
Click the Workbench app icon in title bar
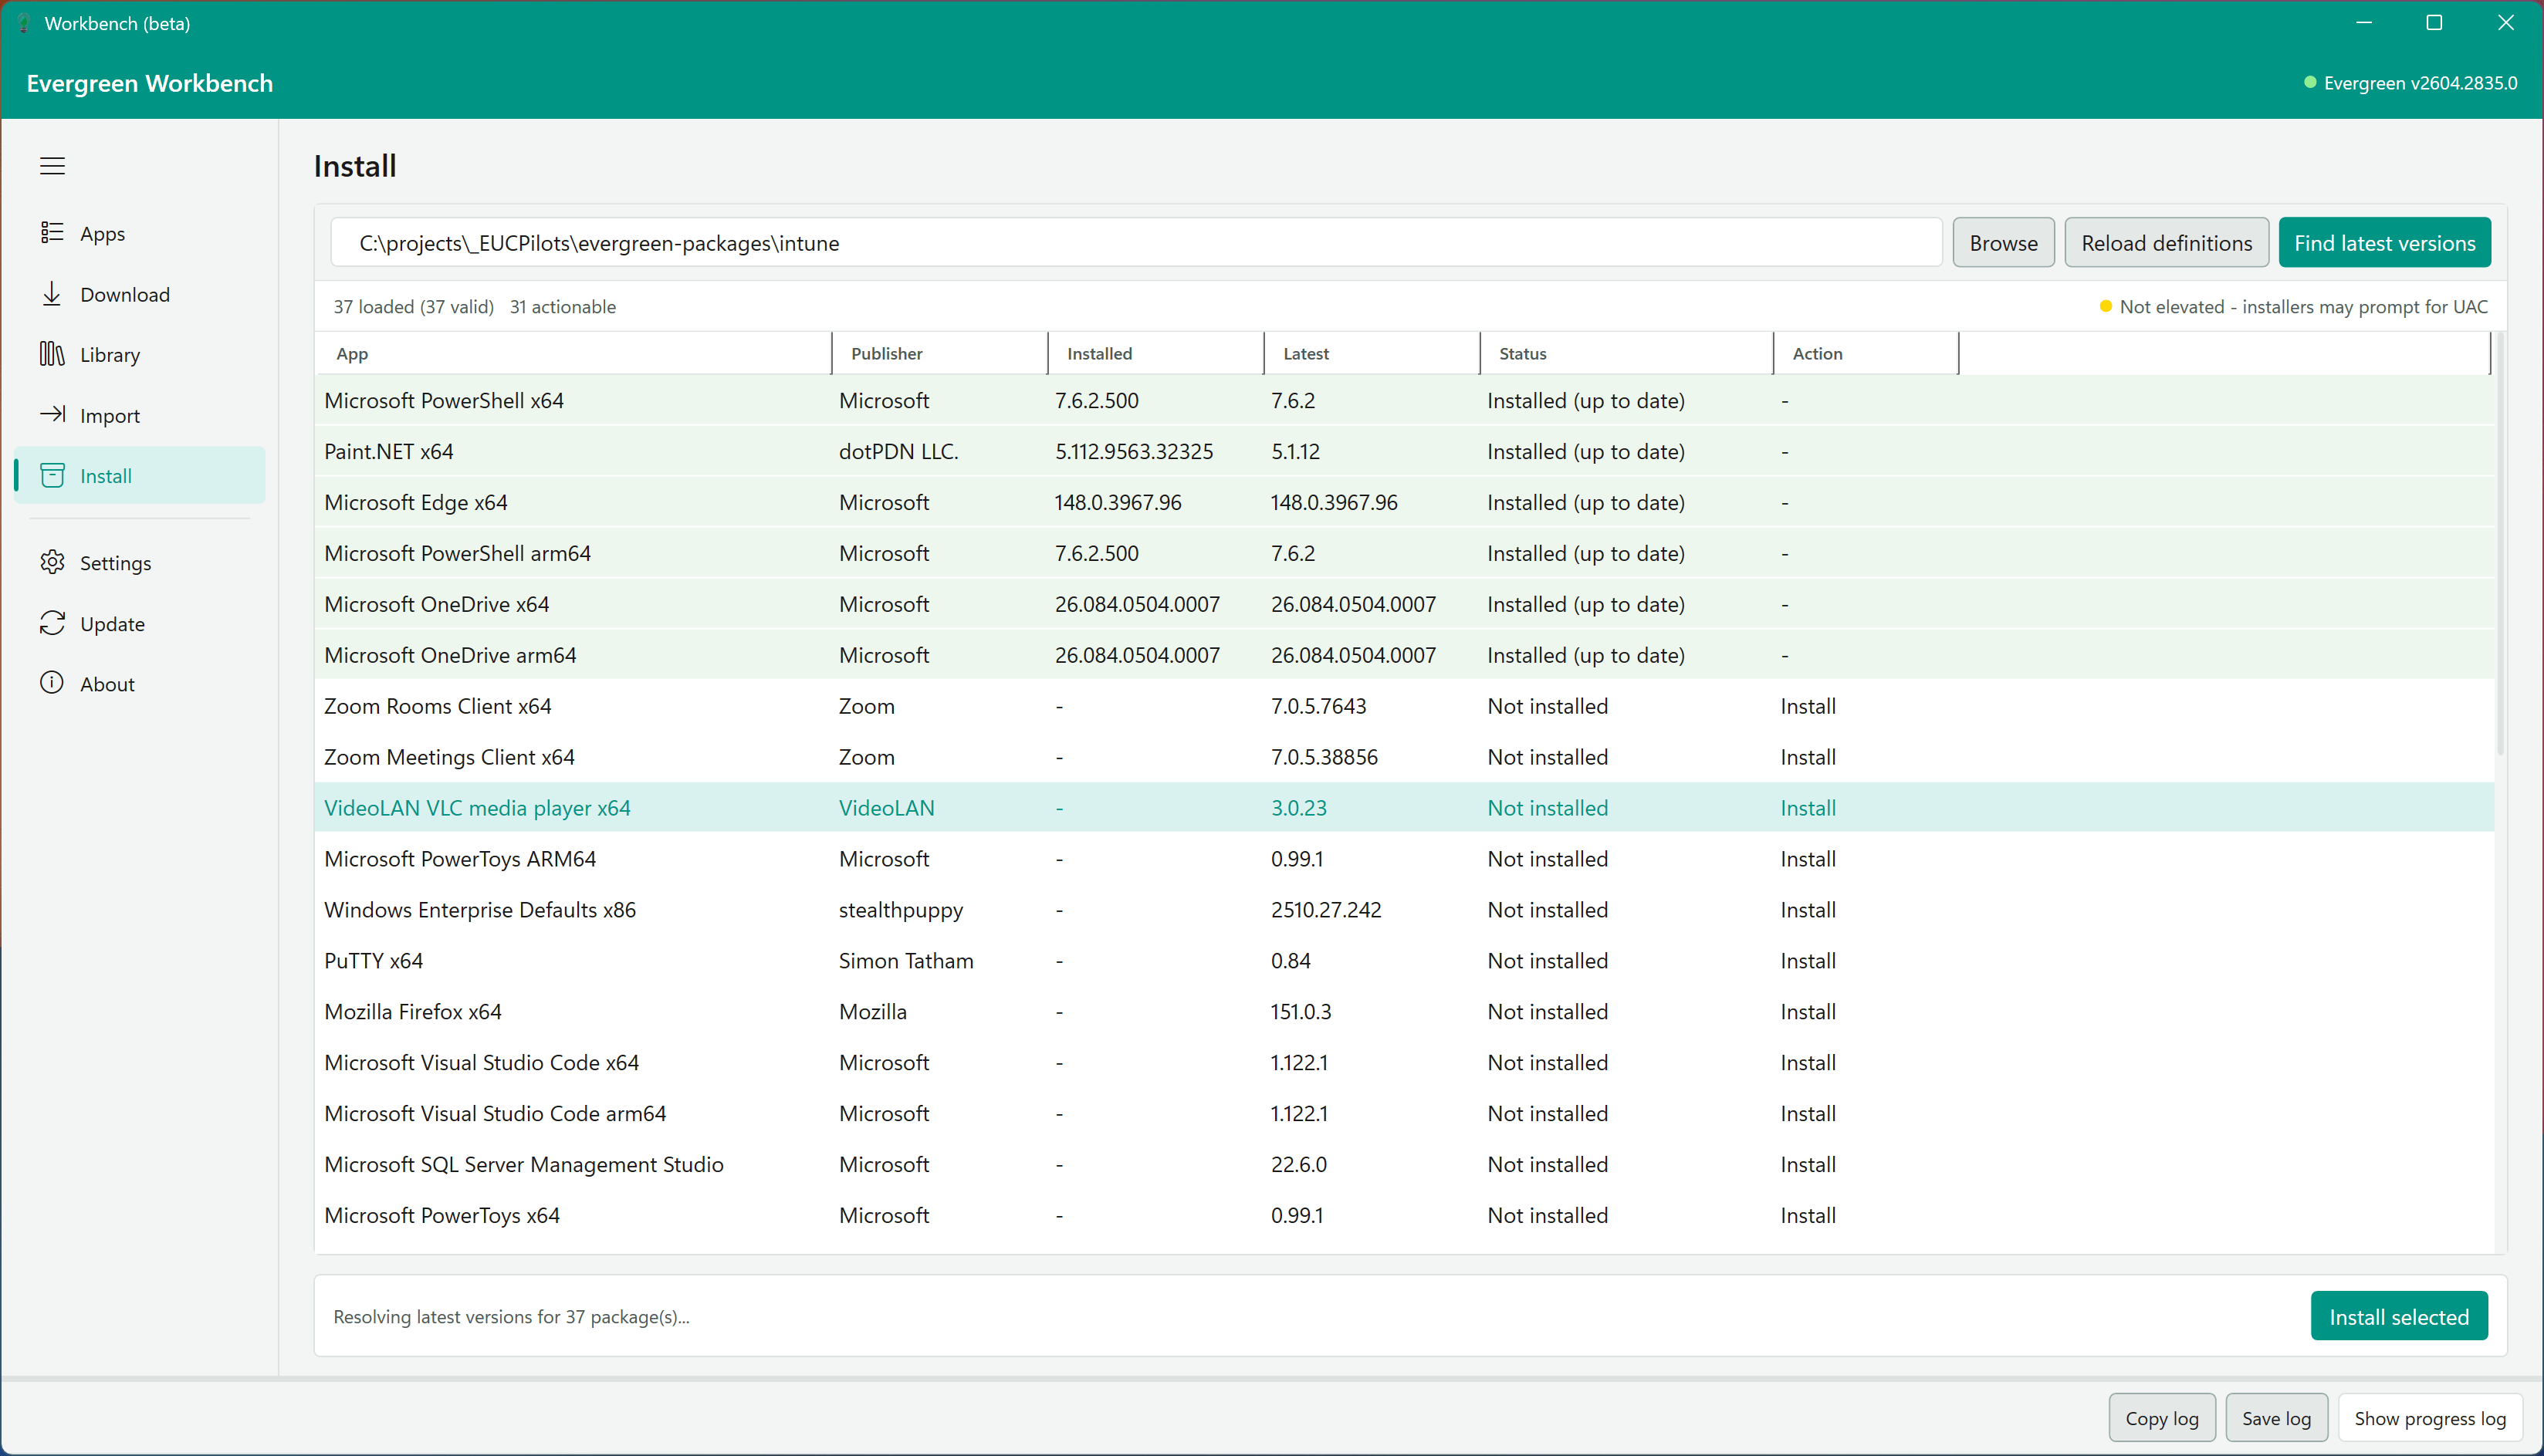click(x=24, y=23)
